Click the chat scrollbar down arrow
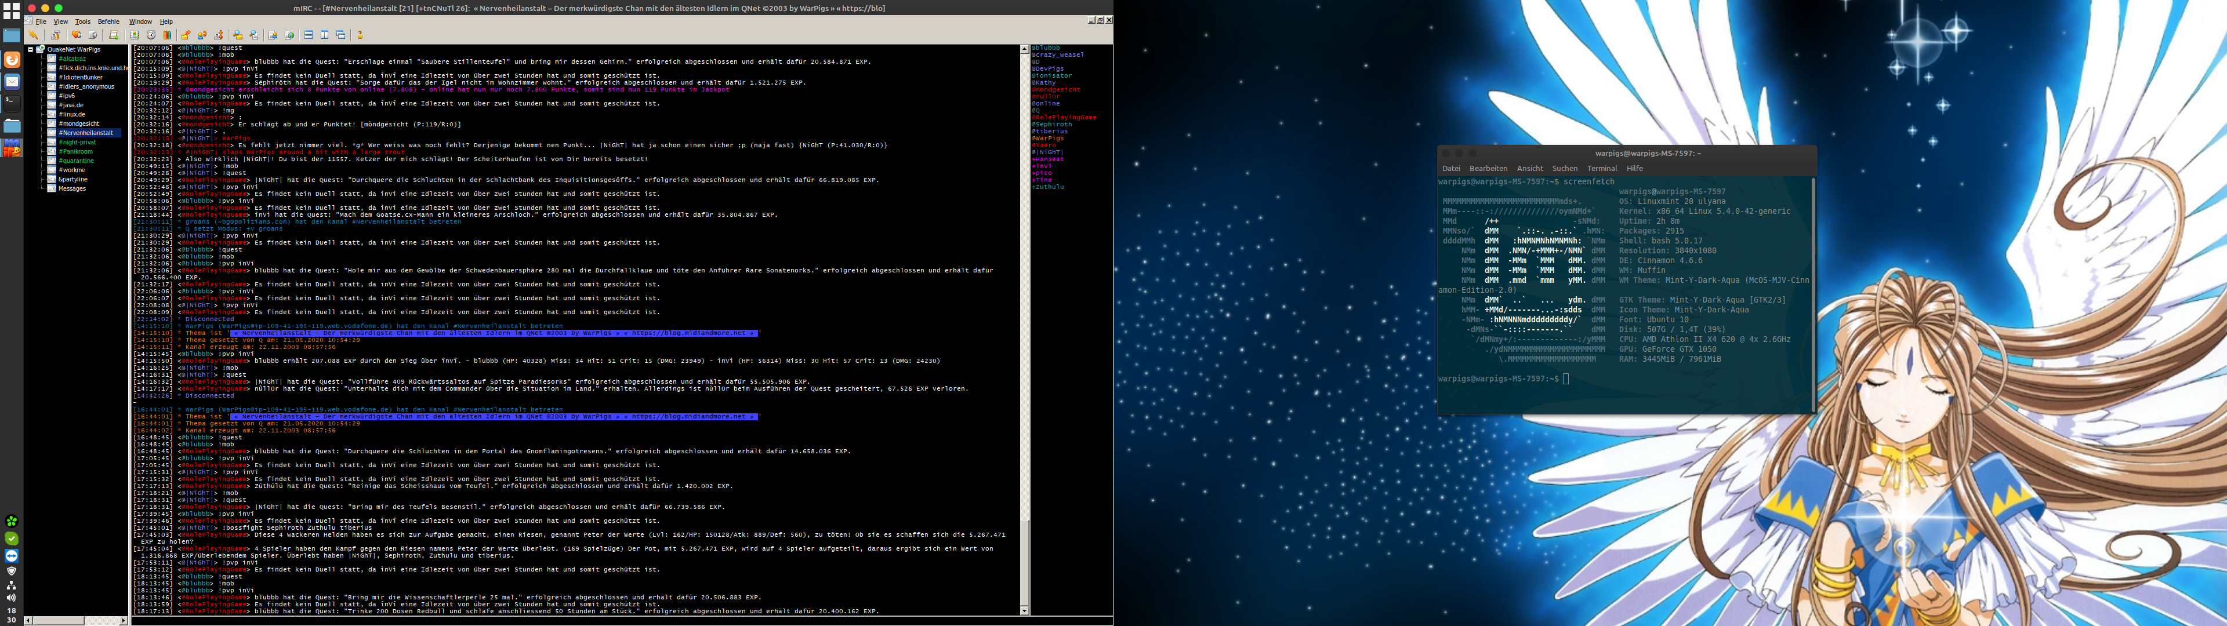Viewport: 2227px width, 626px height. (x=1024, y=610)
